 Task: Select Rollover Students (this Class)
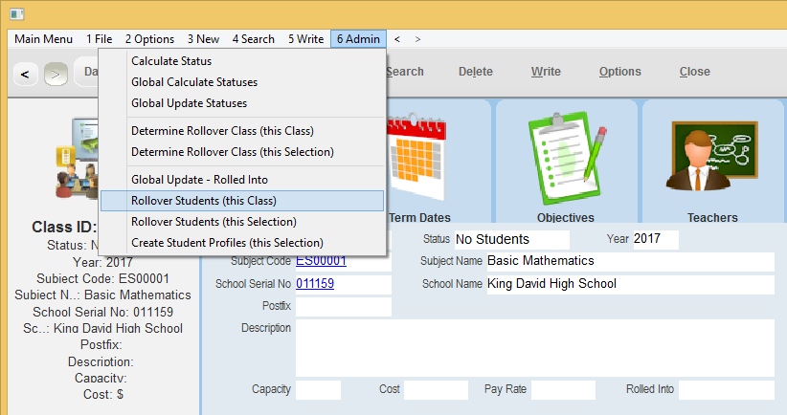(203, 201)
